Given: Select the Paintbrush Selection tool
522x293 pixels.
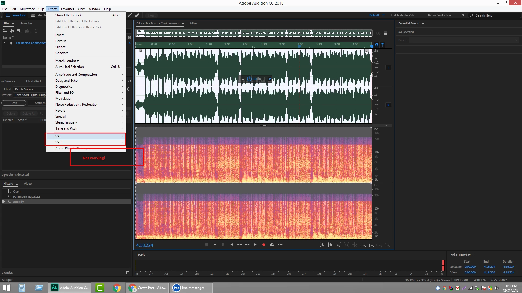Looking at the screenshot, I should (x=130, y=15).
